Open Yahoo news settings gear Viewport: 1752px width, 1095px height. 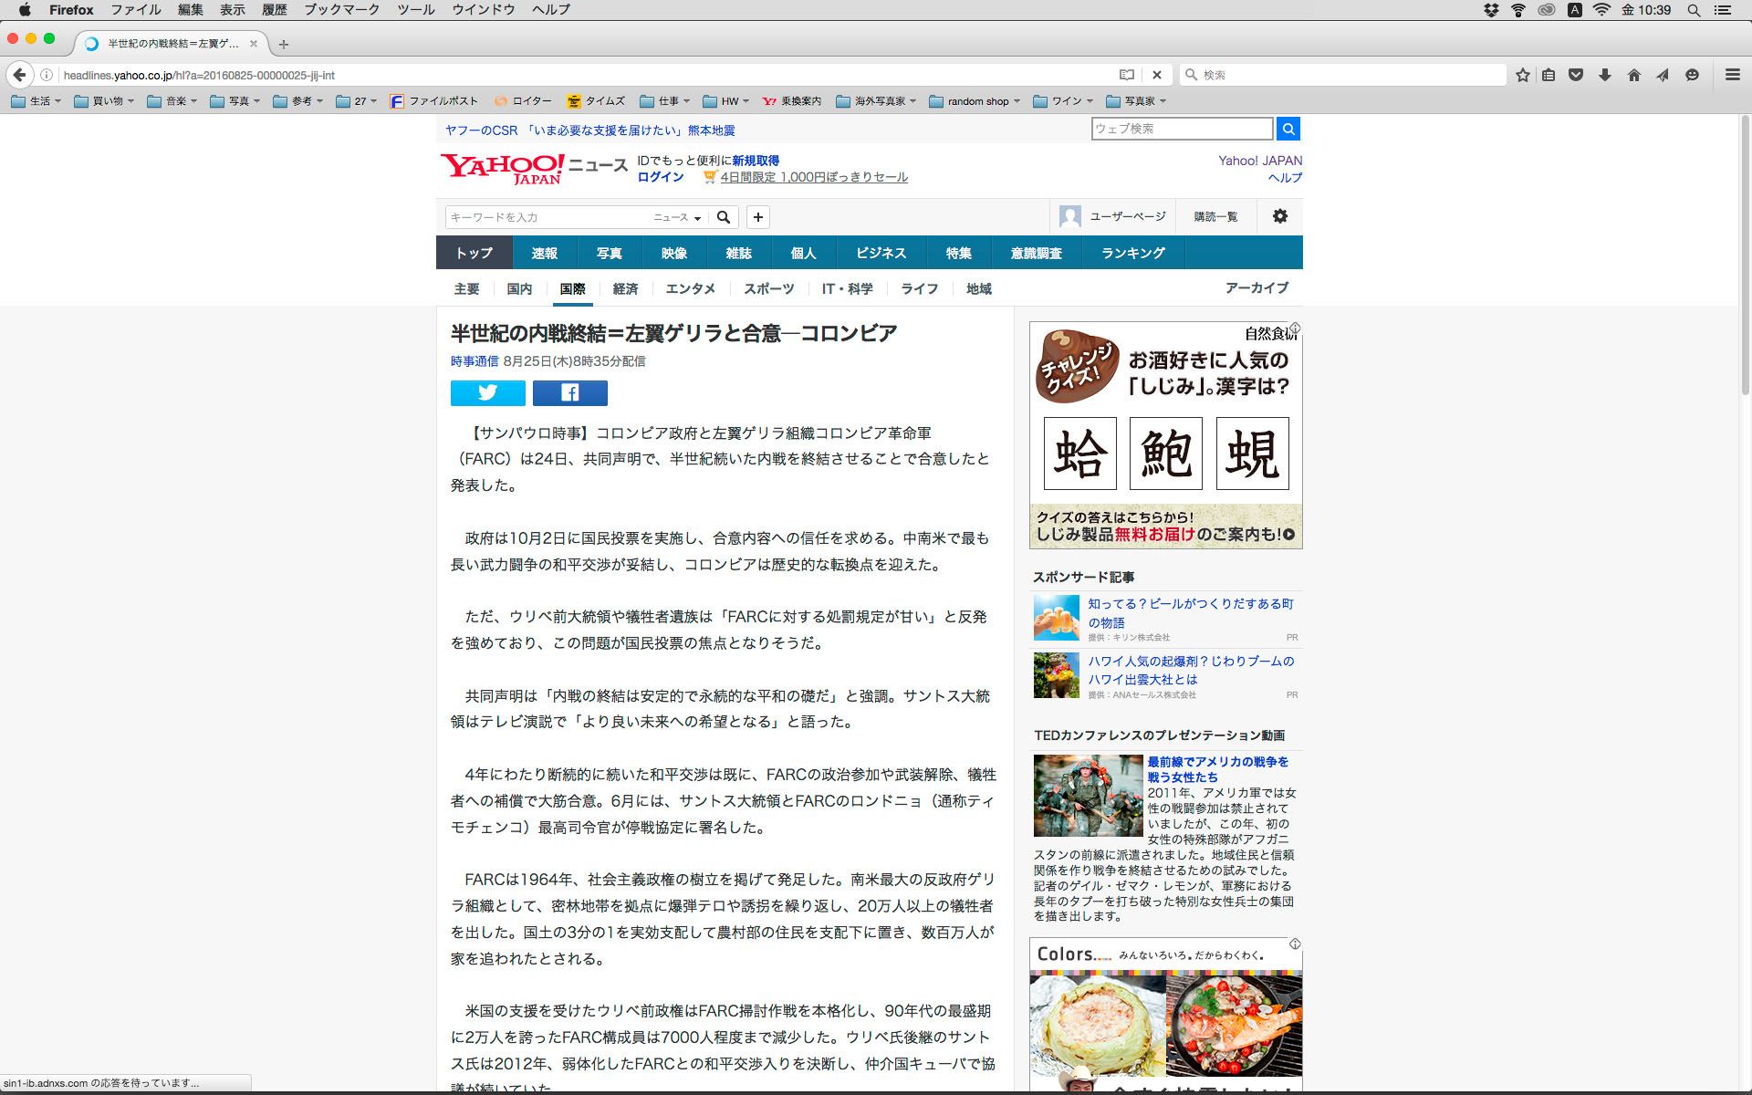(1279, 216)
